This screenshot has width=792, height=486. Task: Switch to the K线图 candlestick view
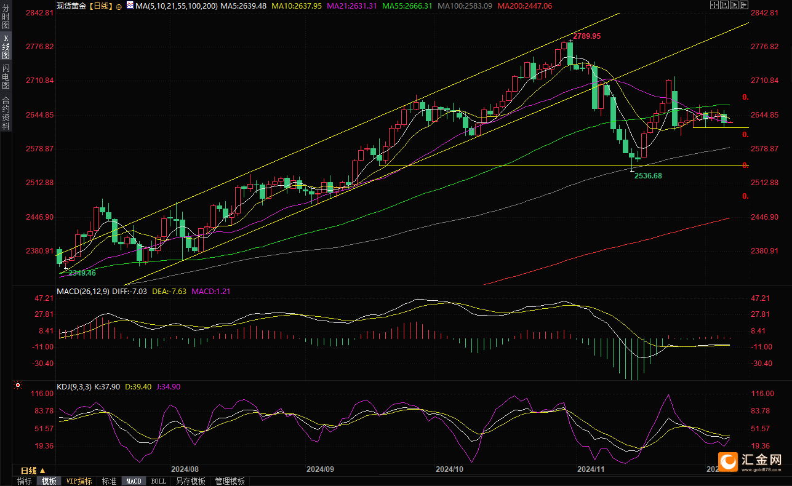(x=6, y=46)
